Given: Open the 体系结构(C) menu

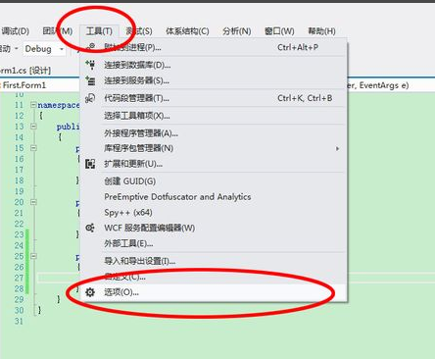Looking at the screenshot, I should [x=187, y=31].
